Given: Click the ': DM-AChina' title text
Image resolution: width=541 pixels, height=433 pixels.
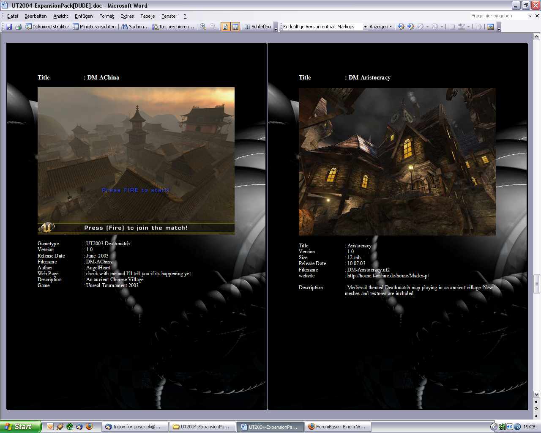Looking at the screenshot, I should [101, 77].
